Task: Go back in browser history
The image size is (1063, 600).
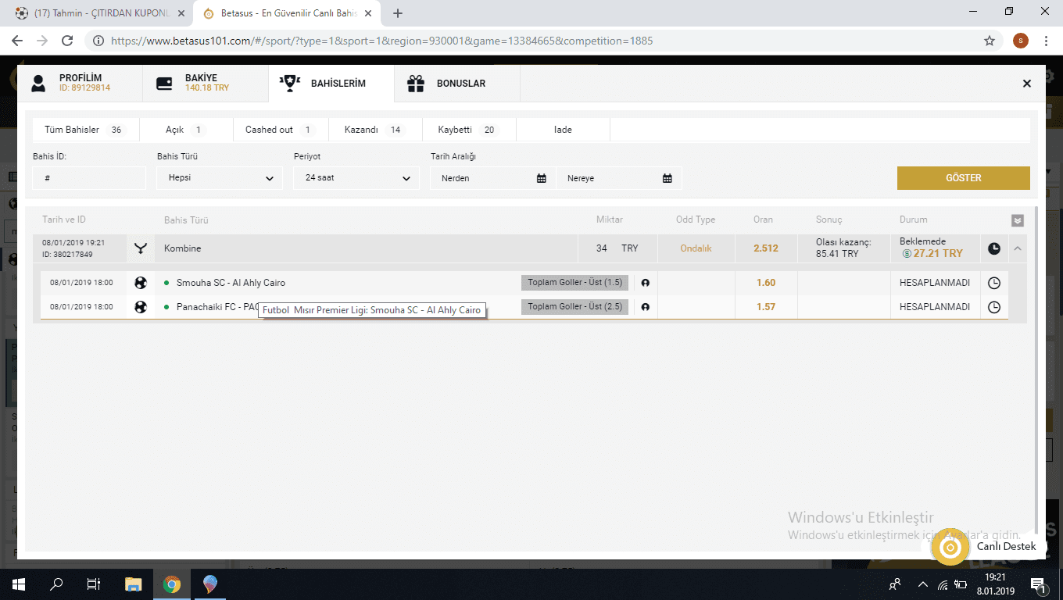Action: (x=17, y=41)
